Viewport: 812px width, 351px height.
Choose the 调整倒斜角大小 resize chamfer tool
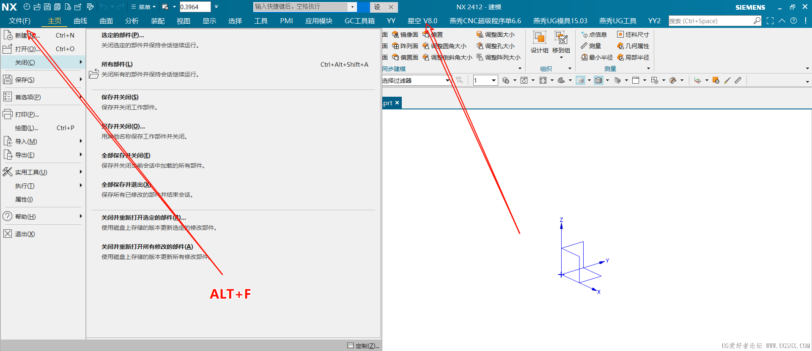pyautogui.click(x=447, y=57)
